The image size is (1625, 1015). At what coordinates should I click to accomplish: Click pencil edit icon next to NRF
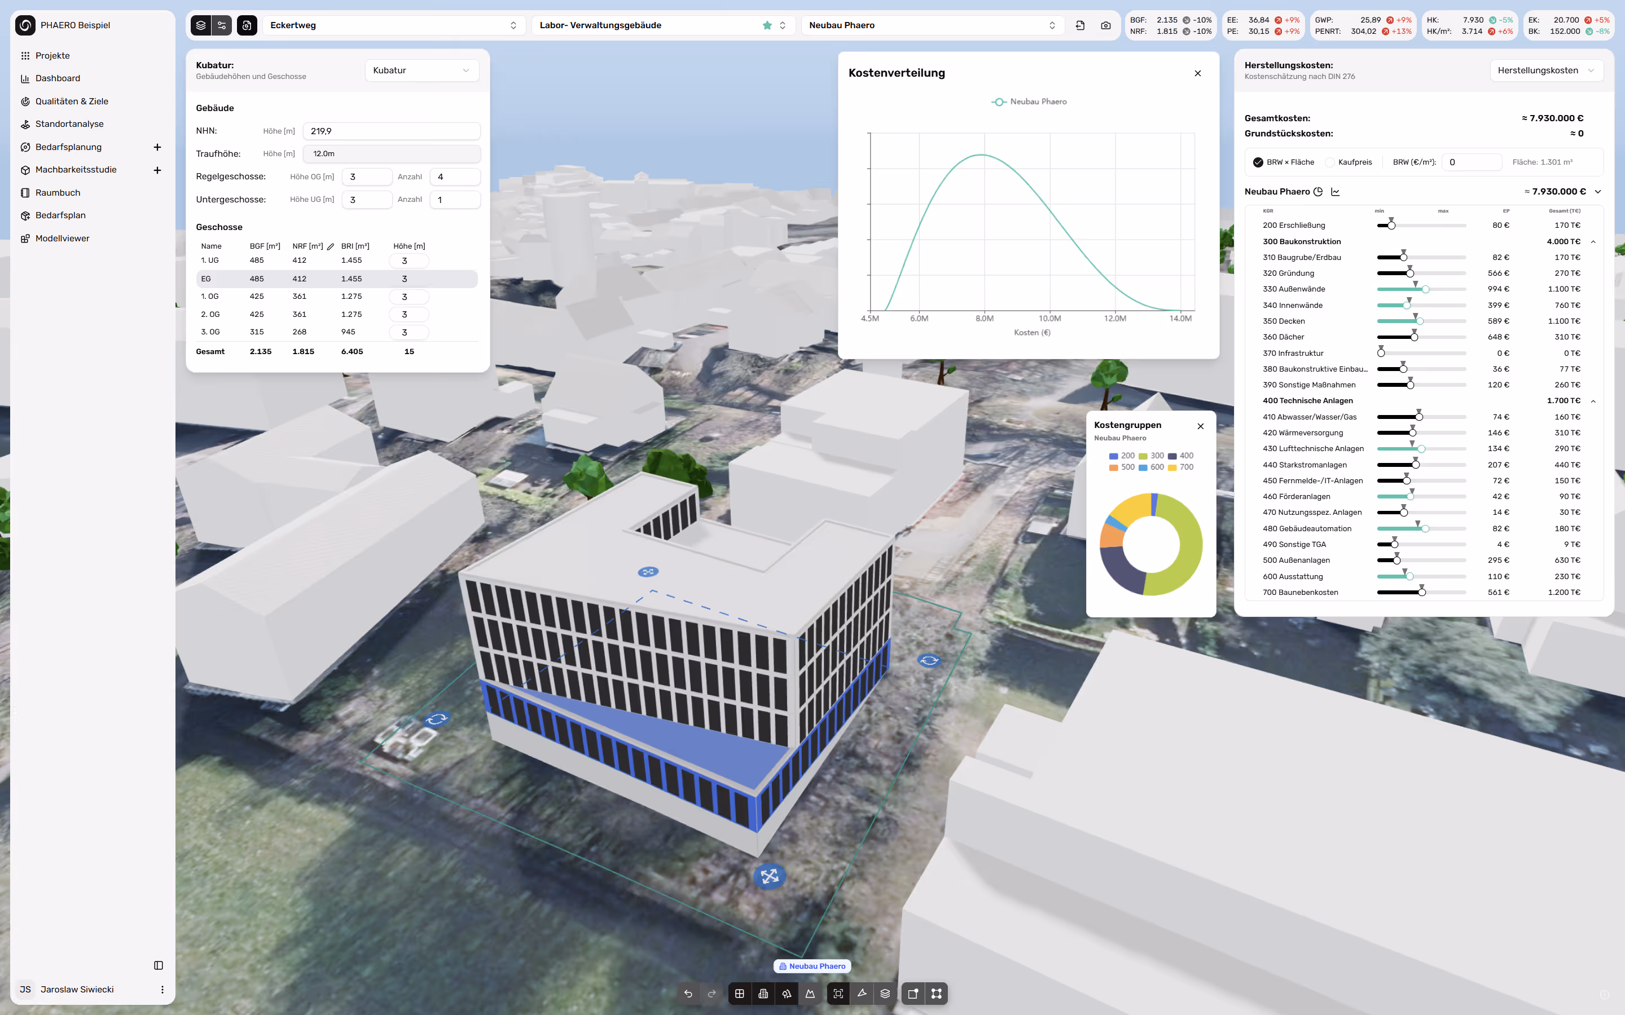click(331, 246)
